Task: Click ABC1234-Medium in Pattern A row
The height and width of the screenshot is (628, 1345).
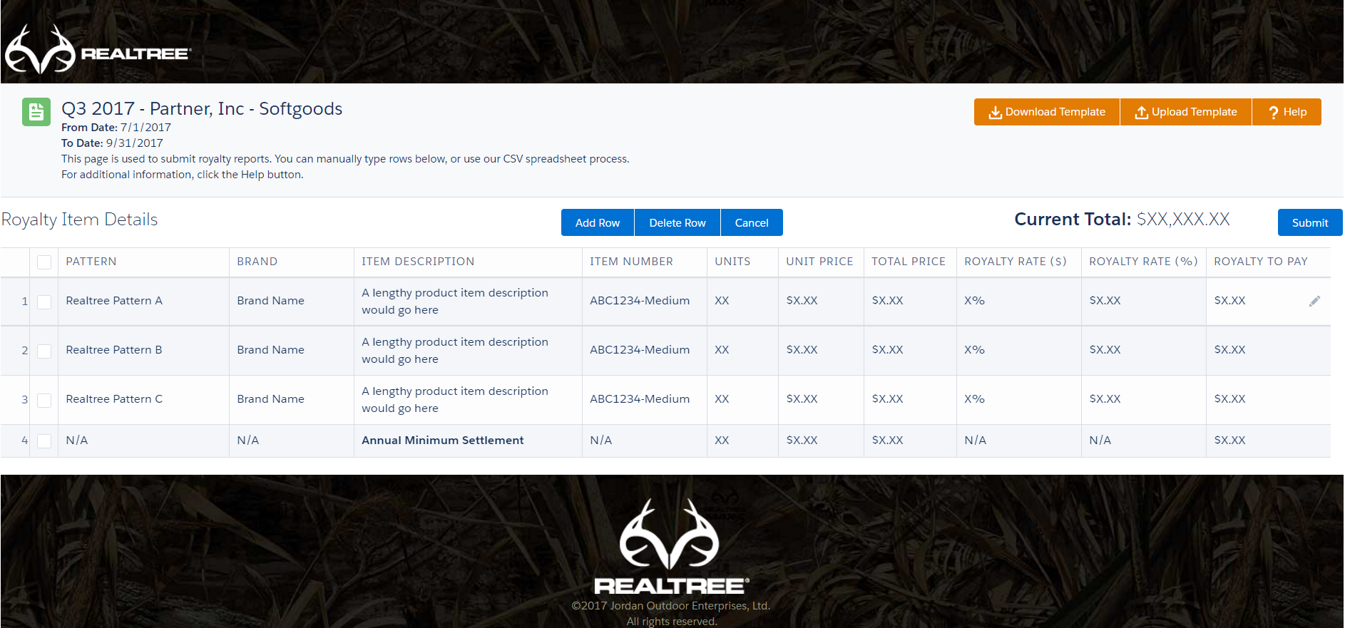Action: pyautogui.click(x=640, y=301)
